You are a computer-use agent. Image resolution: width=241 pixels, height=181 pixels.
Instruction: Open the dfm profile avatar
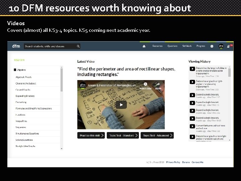(x=221, y=46)
